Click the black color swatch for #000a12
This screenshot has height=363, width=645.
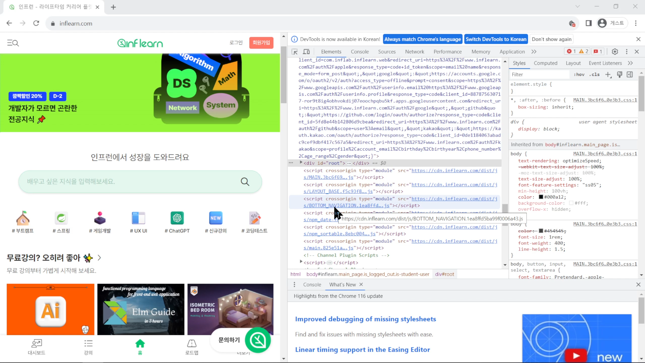click(x=541, y=197)
